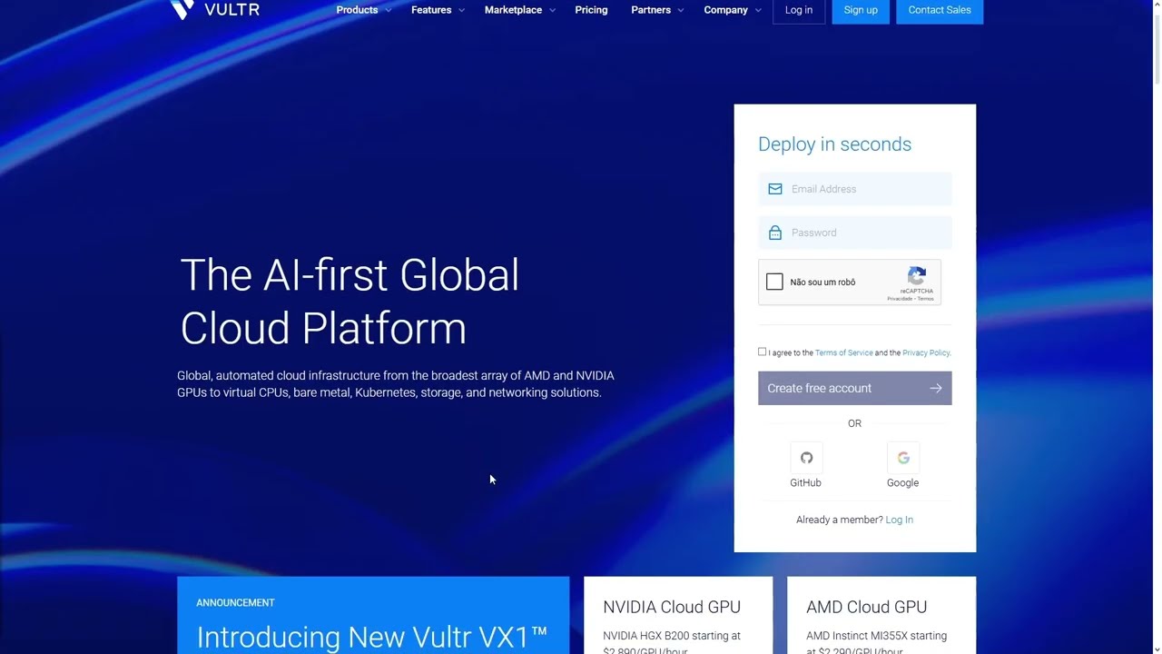Open the Privacy Policy link
Image resolution: width=1162 pixels, height=654 pixels.
point(926,352)
